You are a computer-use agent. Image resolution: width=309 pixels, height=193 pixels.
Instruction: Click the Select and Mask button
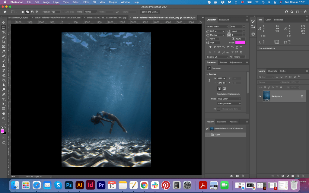click(150, 12)
